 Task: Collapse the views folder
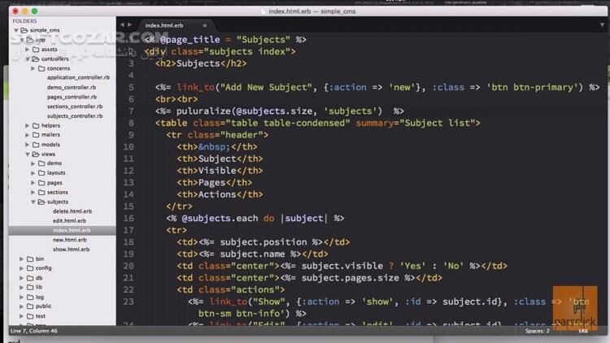27,154
